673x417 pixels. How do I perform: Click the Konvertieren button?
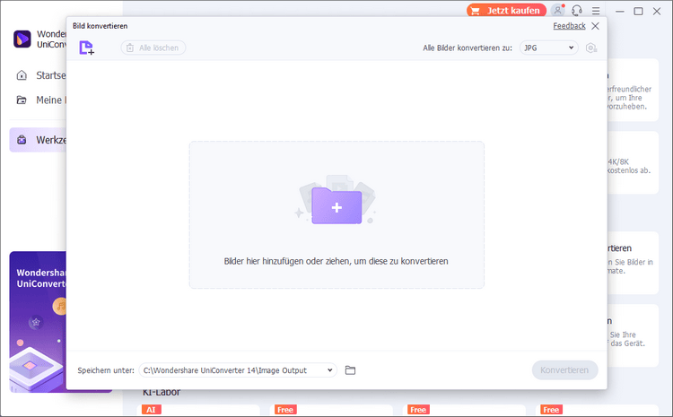[x=564, y=369]
